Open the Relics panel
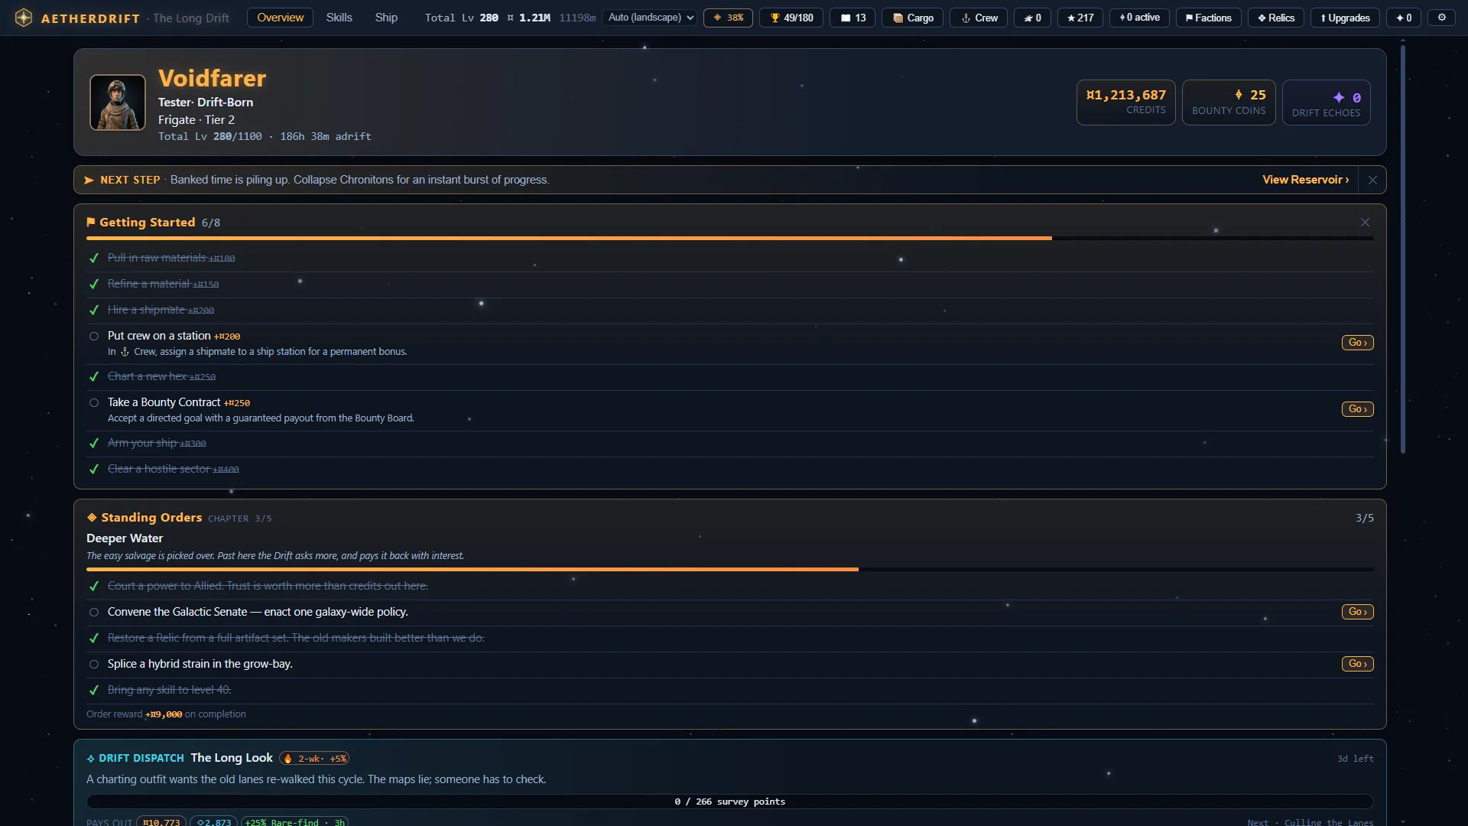The image size is (1468, 826). [1276, 18]
